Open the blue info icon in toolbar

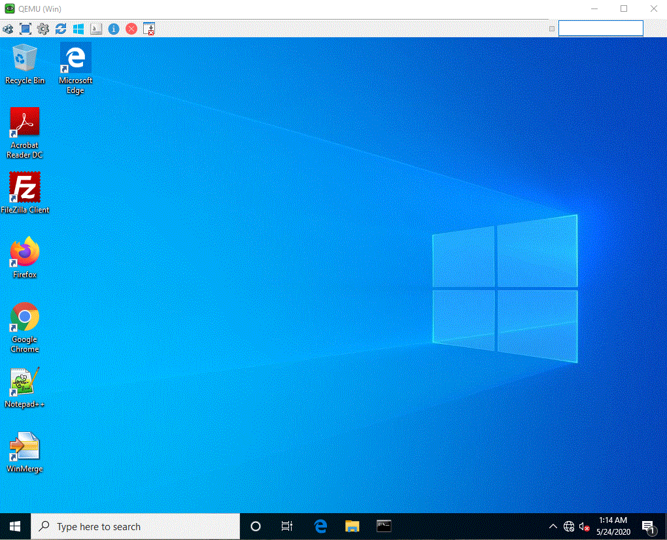114,29
